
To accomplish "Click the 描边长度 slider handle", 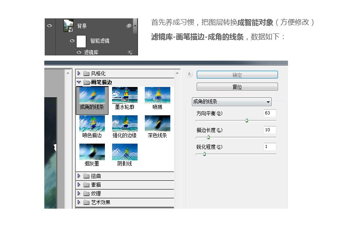I will [x=208, y=137].
